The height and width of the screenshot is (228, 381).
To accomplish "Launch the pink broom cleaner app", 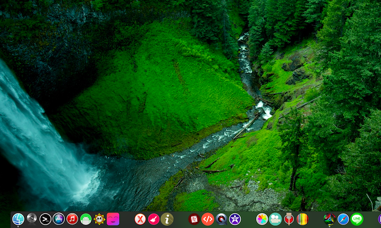I will tap(154, 219).
